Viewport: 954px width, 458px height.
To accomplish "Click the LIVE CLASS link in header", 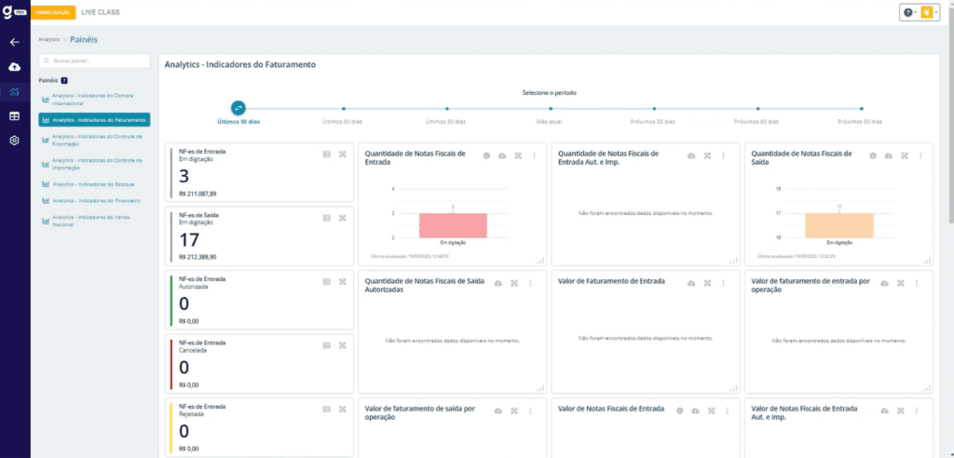I will coord(102,12).
